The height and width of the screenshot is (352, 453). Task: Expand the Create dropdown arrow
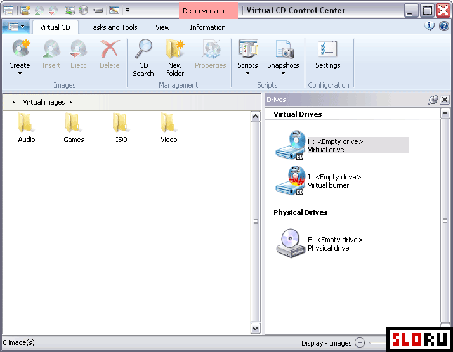coord(20,74)
